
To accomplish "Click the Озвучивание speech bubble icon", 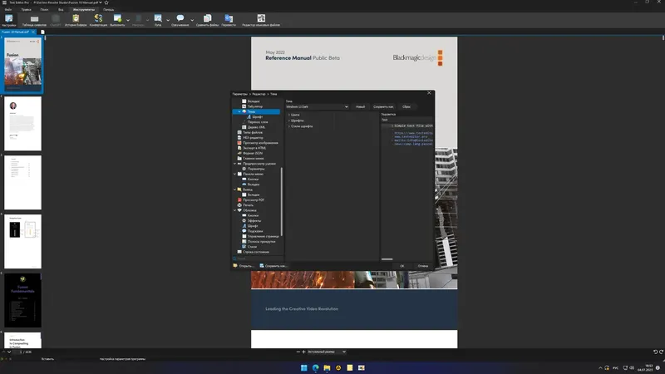I will click(180, 20).
